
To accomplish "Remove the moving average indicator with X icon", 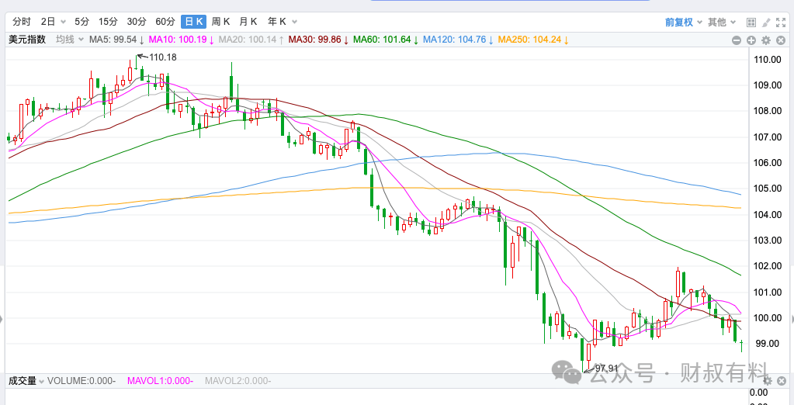I will pos(780,40).
